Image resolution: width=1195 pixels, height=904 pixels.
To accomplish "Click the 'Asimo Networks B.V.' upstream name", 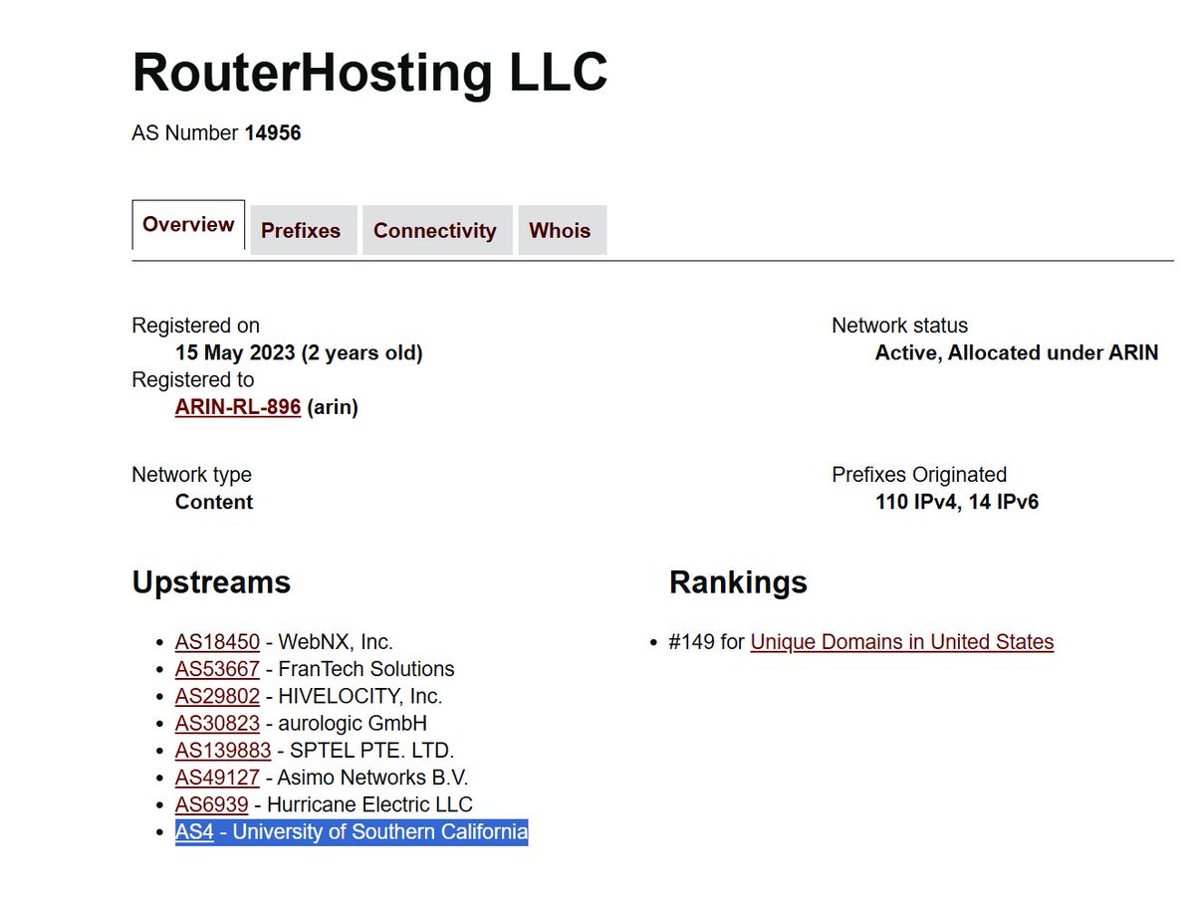I will [x=373, y=777].
